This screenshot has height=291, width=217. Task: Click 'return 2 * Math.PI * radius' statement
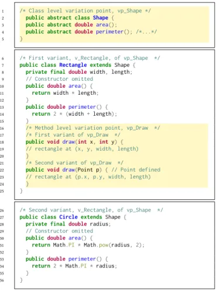[74, 266]
